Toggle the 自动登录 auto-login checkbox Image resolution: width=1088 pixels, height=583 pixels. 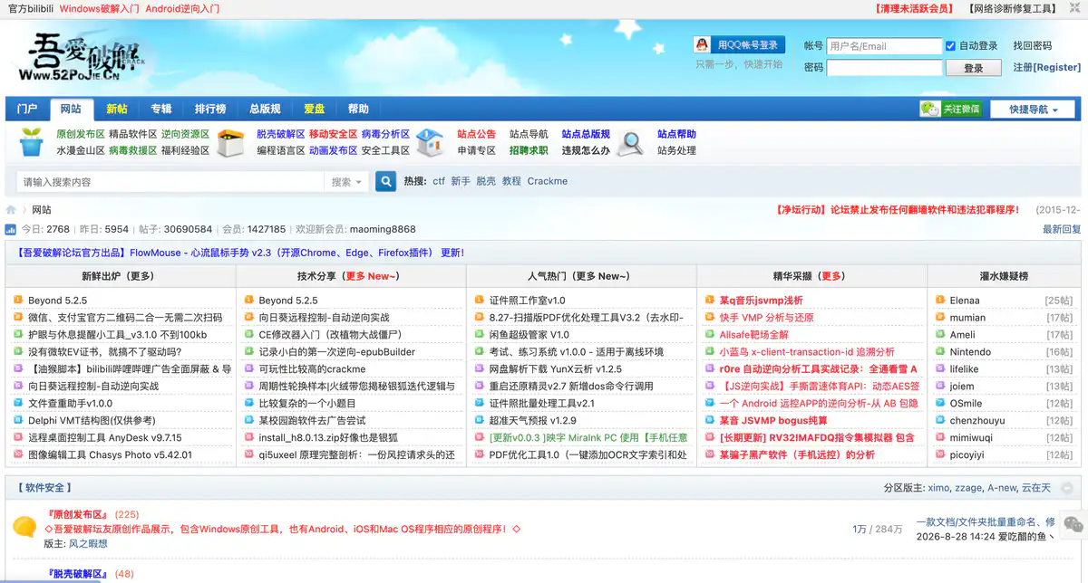[x=950, y=46]
